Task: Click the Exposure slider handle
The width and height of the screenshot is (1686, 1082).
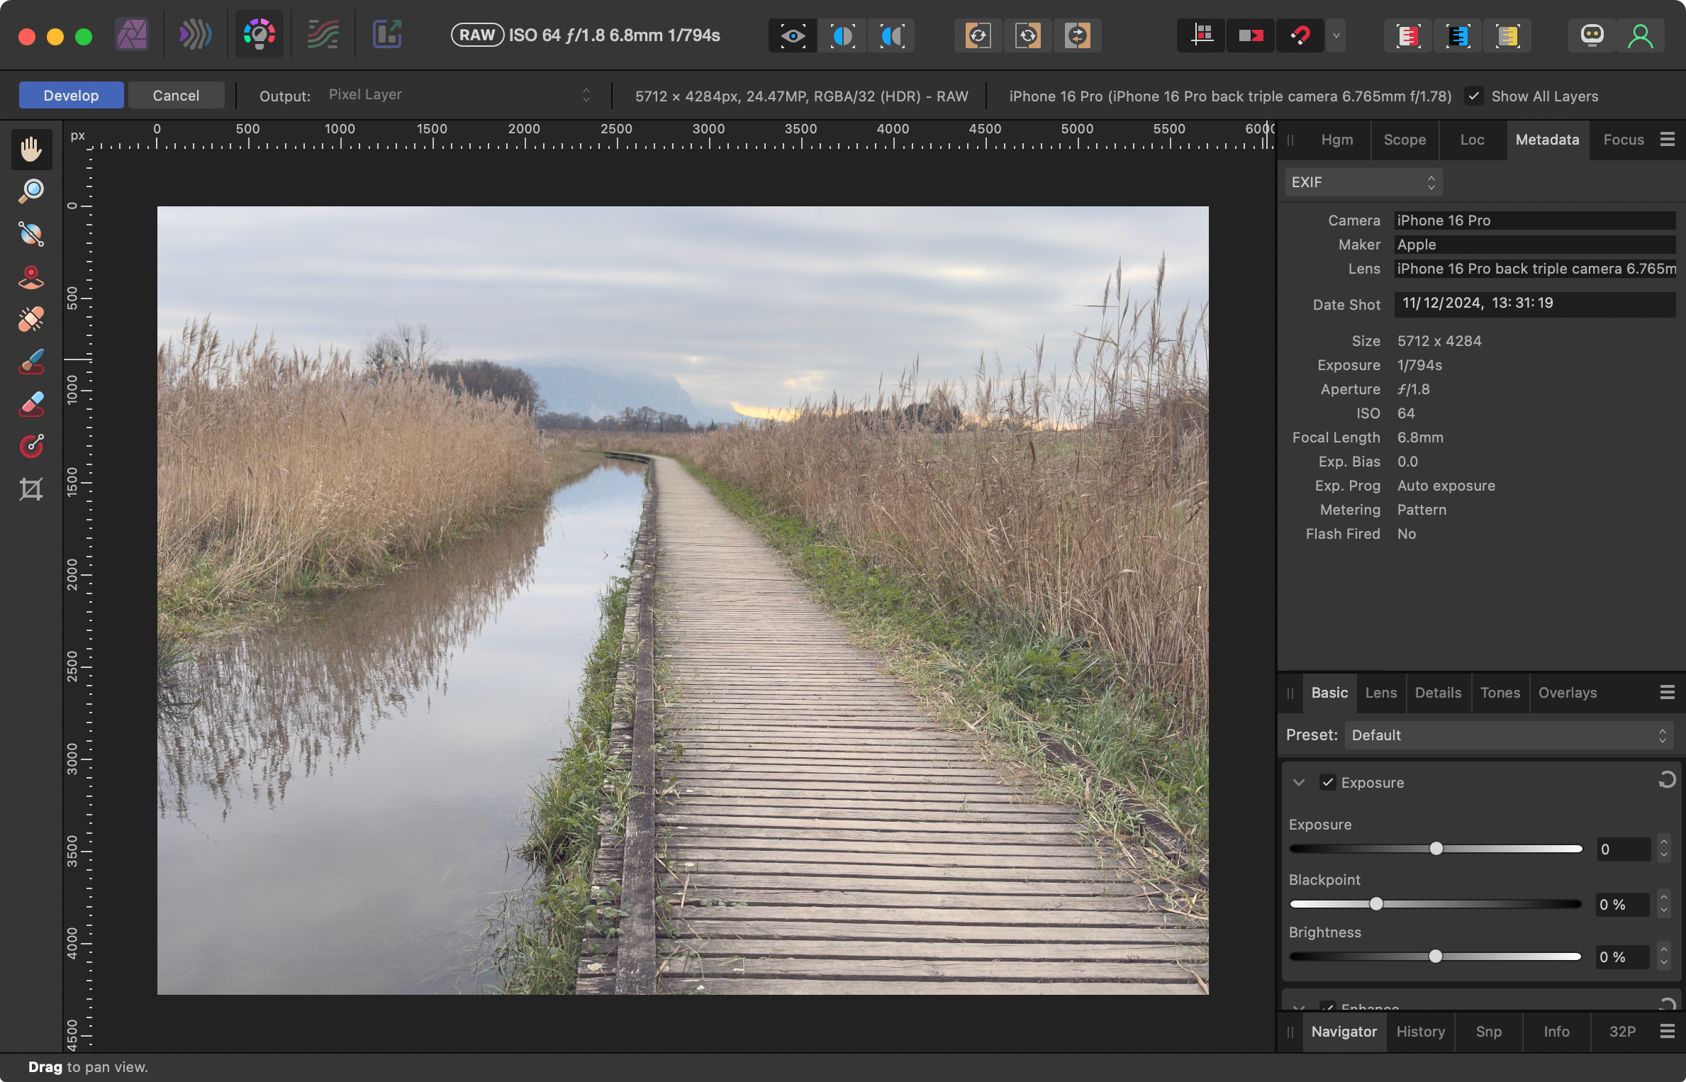Action: pos(1436,849)
